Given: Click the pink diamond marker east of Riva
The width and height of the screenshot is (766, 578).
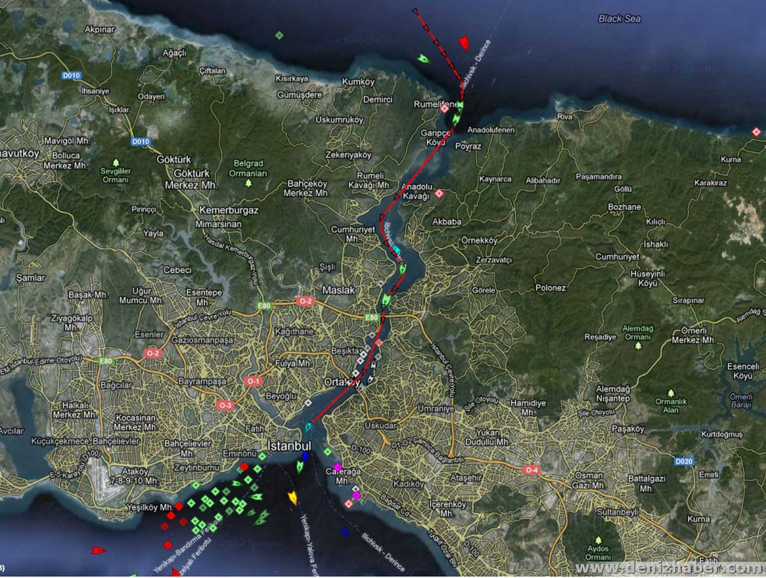Looking at the screenshot, I should tap(756, 131).
